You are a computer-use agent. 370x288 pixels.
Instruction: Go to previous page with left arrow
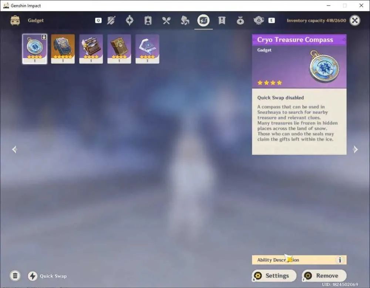click(x=15, y=149)
